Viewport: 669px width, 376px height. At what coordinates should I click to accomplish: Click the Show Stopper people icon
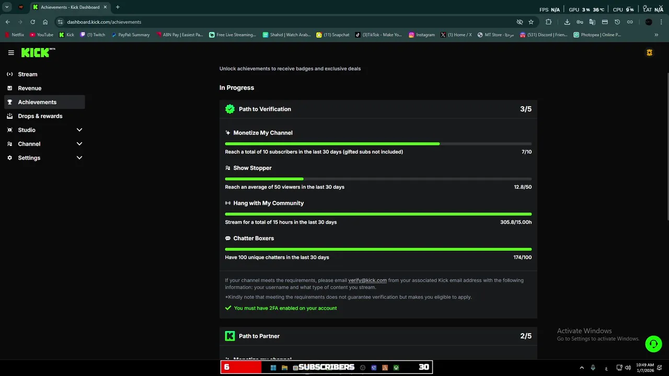228,168
